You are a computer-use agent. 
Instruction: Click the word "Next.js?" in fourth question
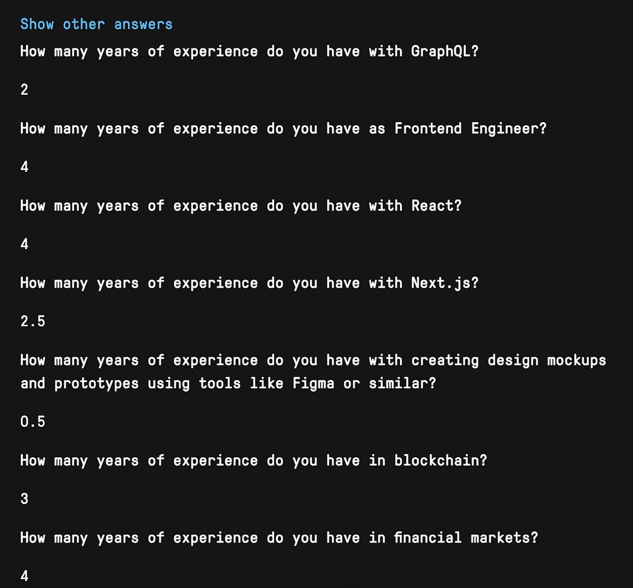pyautogui.click(x=445, y=283)
